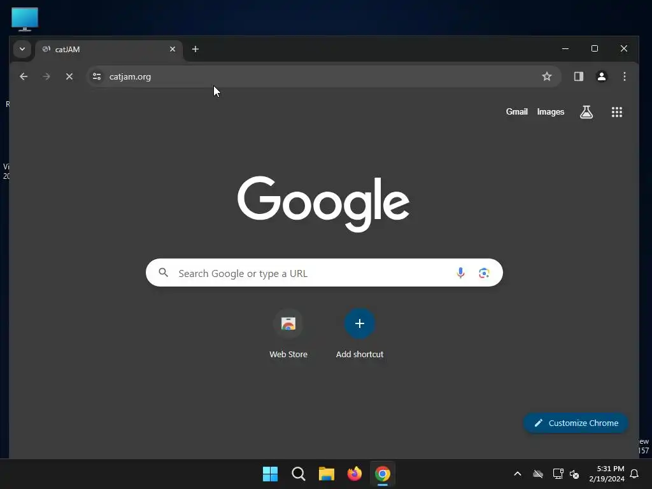Image resolution: width=652 pixels, height=489 pixels.
Task: Open a new tab with plus button
Action: click(x=195, y=49)
